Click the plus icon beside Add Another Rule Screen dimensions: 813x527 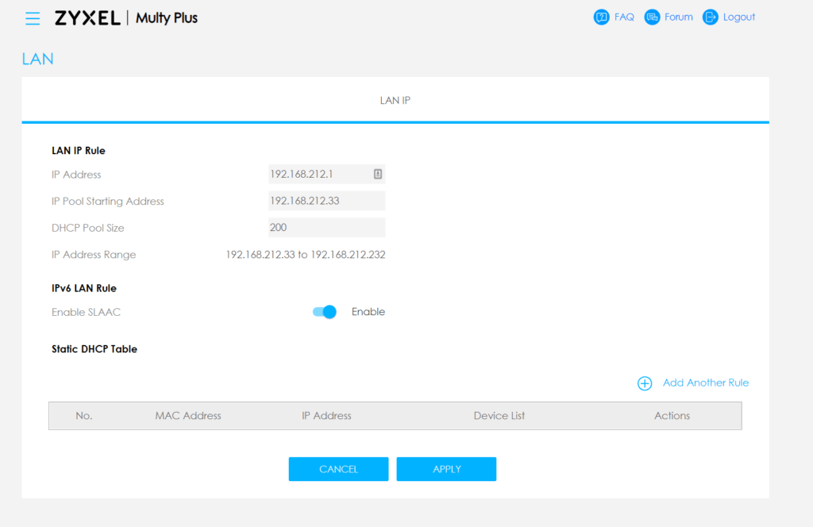pyautogui.click(x=645, y=383)
